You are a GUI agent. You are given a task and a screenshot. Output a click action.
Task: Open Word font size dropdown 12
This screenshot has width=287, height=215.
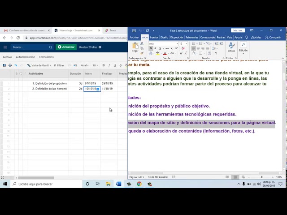click(x=186, y=44)
